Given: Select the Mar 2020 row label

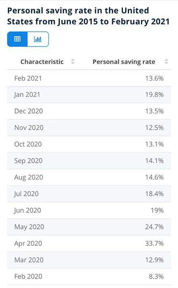Looking at the screenshot, I should coord(29,260).
